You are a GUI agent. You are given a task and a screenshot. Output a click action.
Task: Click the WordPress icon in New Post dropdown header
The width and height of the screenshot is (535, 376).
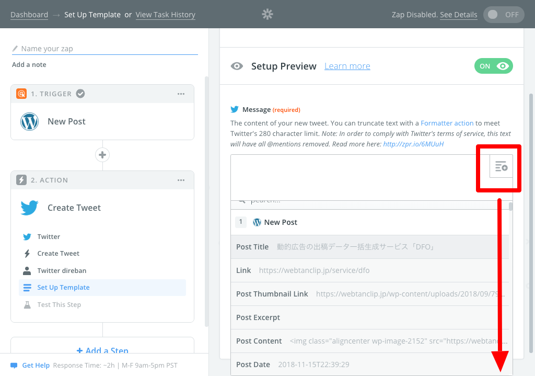pos(257,222)
